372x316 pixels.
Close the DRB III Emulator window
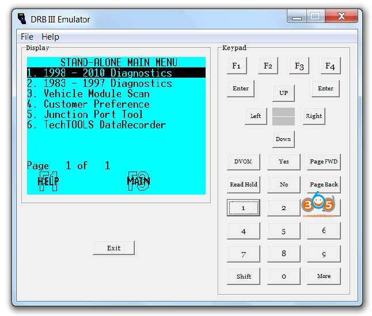point(341,16)
